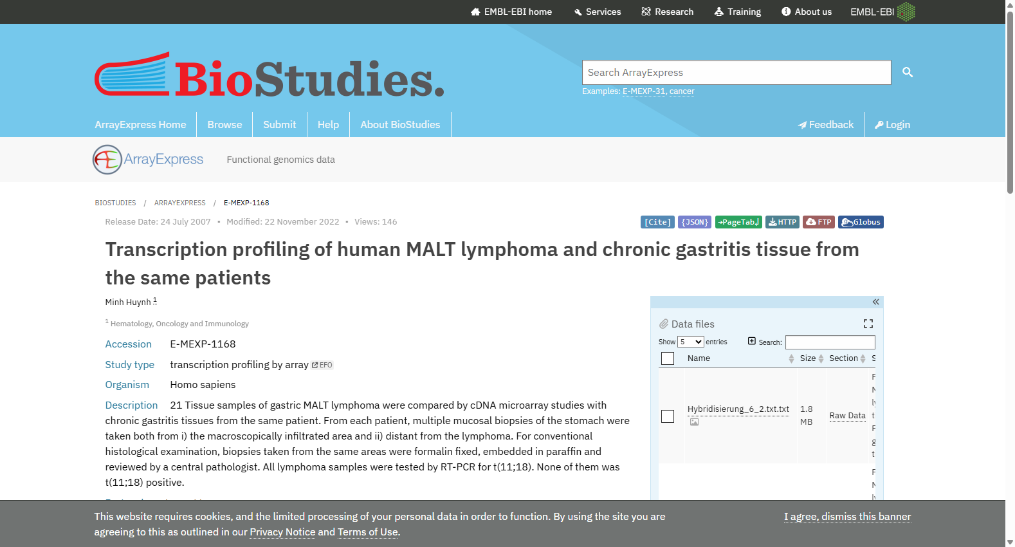Open the Show entries dropdown
The image size is (1015, 547).
(691, 342)
